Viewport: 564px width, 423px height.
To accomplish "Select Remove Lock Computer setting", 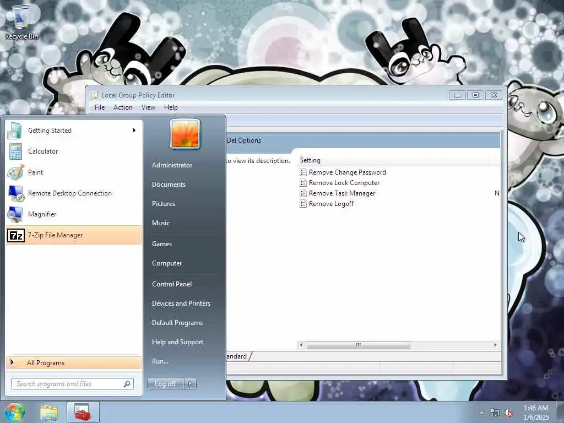I will click(344, 183).
